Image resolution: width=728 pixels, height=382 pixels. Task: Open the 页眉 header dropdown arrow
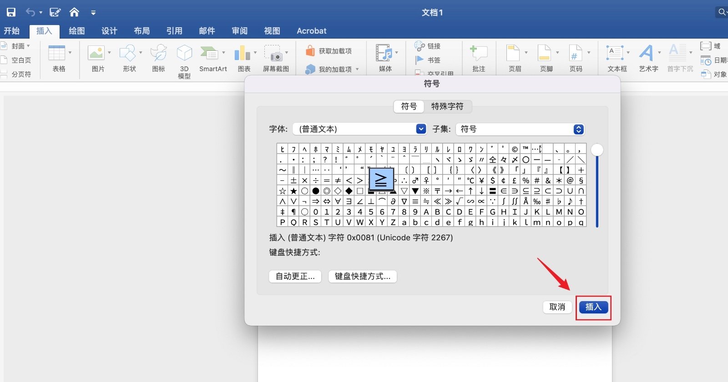[526, 53]
